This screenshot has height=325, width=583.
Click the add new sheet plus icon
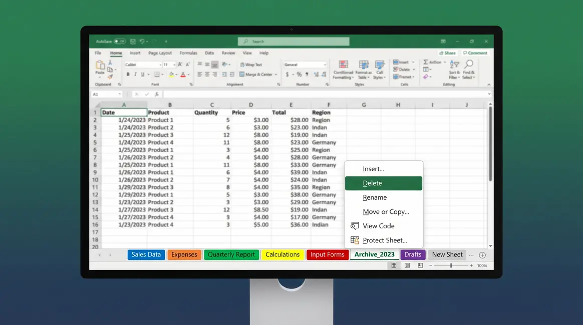tap(482, 255)
